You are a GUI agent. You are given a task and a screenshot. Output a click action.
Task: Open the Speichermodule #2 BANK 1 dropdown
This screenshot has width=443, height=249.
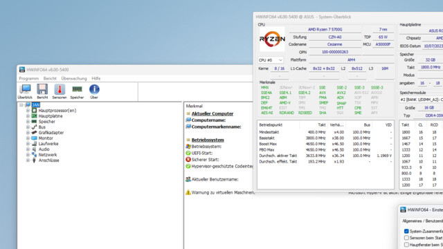coord(421,100)
